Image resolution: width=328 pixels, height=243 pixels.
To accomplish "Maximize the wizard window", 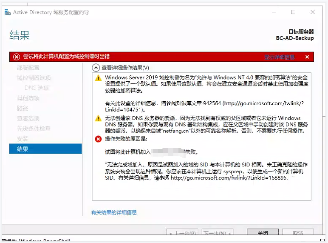I will point(293,12).
